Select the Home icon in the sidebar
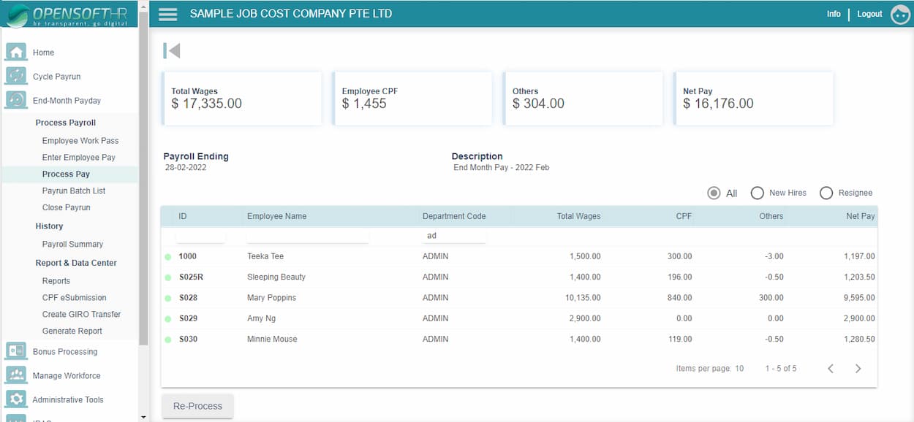Screen dimensions: 914x422 (16, 52)
